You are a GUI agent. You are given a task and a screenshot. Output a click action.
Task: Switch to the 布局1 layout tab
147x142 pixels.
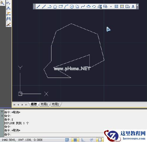[44, 104]
